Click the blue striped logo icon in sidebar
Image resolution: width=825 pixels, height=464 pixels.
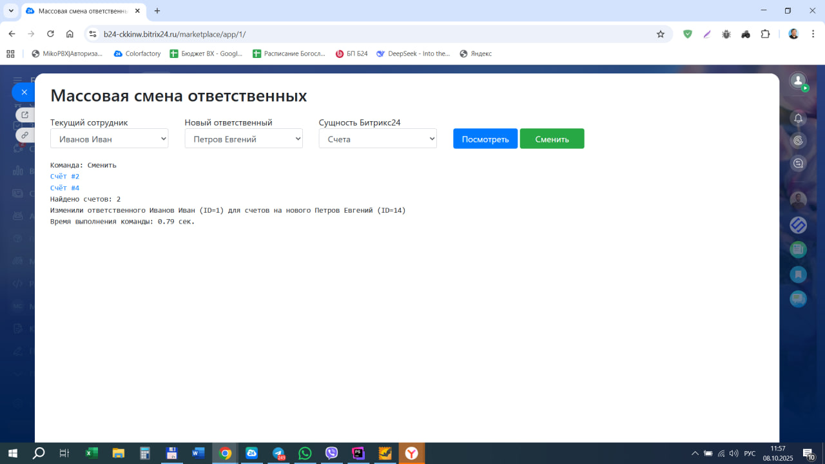tap(799, 225)
